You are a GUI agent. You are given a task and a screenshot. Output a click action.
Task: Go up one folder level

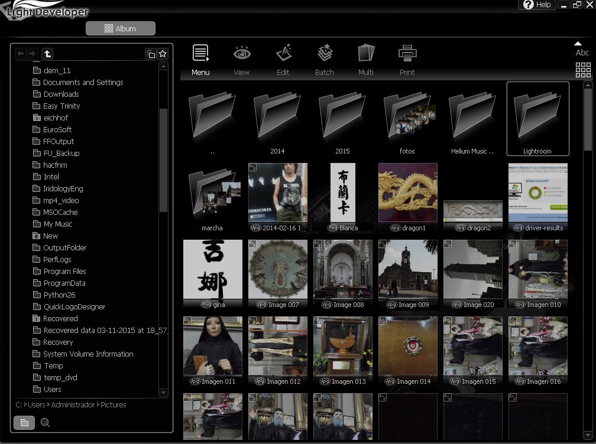point(48,54)
